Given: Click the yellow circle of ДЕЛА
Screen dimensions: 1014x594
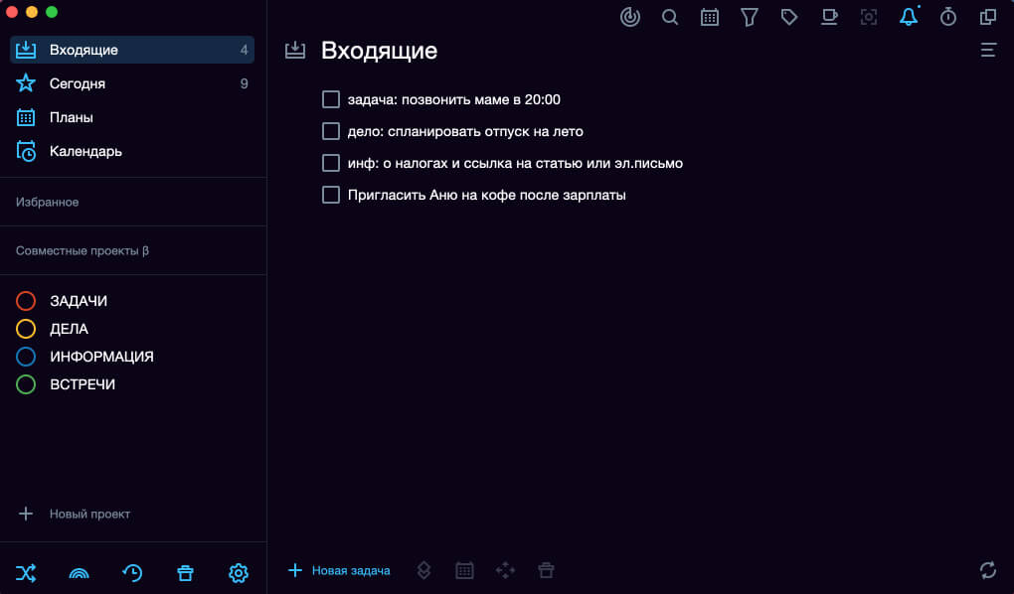Looking at the screenshot, I should point(26,329).
